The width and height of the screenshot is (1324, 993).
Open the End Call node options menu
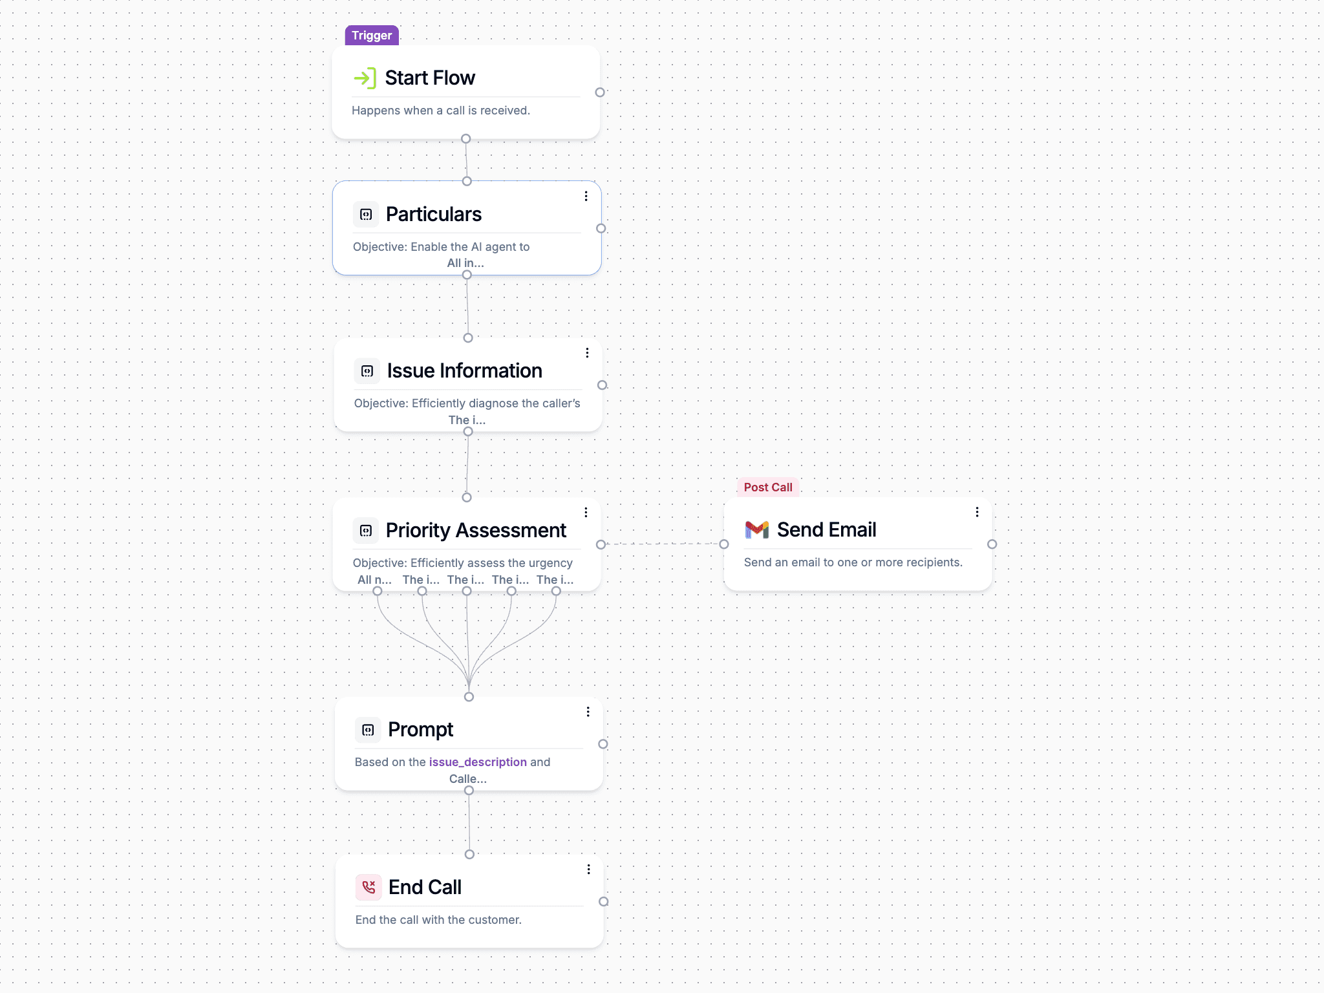[x=588, y=870]
